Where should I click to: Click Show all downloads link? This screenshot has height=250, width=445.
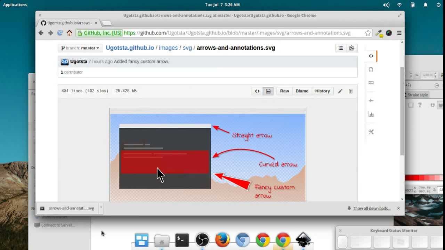click(x=372, y=208)
